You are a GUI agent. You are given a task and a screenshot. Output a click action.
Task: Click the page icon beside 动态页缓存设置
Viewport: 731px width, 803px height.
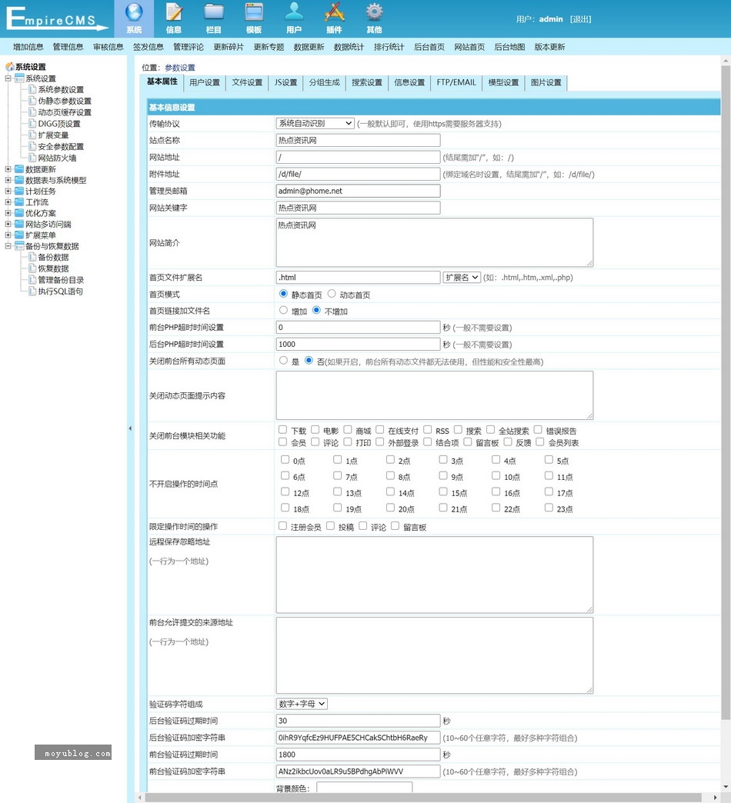coord(32,112)
